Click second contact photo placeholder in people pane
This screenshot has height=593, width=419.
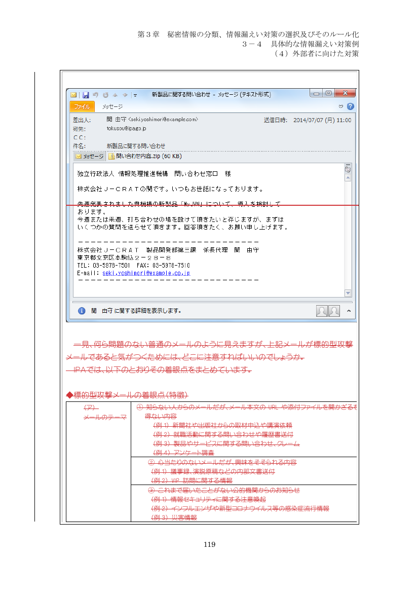pyautogui.click(x=334, y=311)
